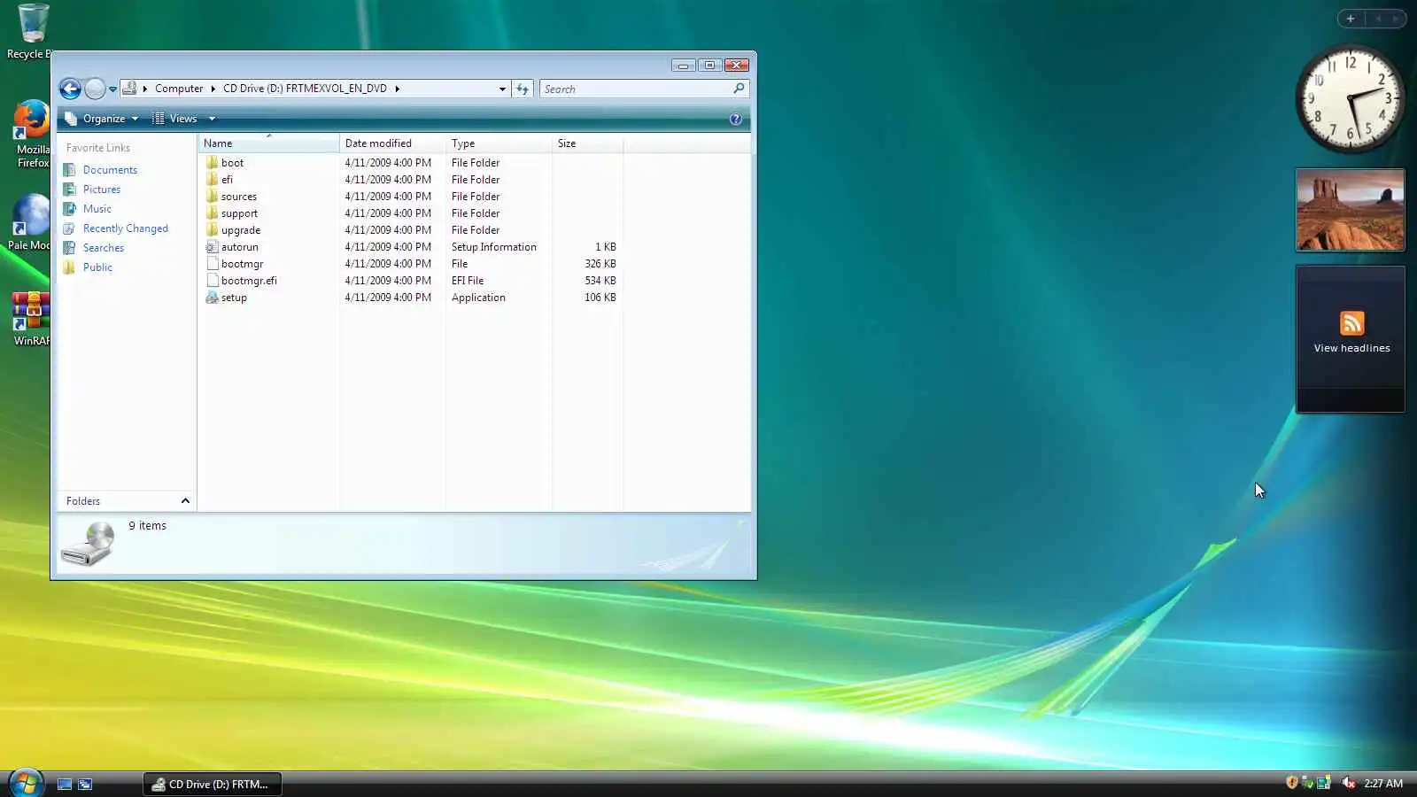Click Show Desktop quick launch icon
Image resolution: width=1417 pixels, height=797 pixels.
coord(65,784)
